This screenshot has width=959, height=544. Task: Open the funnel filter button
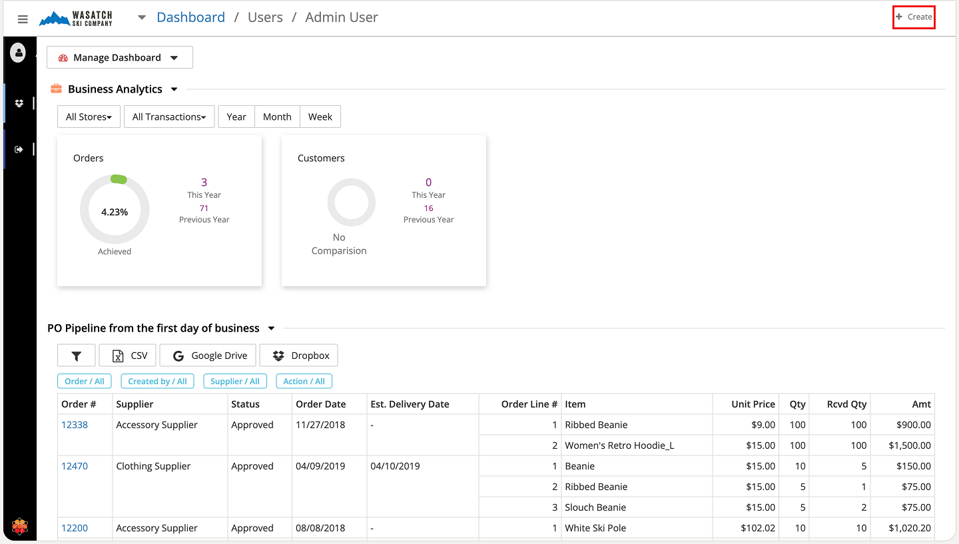point(77,356)
